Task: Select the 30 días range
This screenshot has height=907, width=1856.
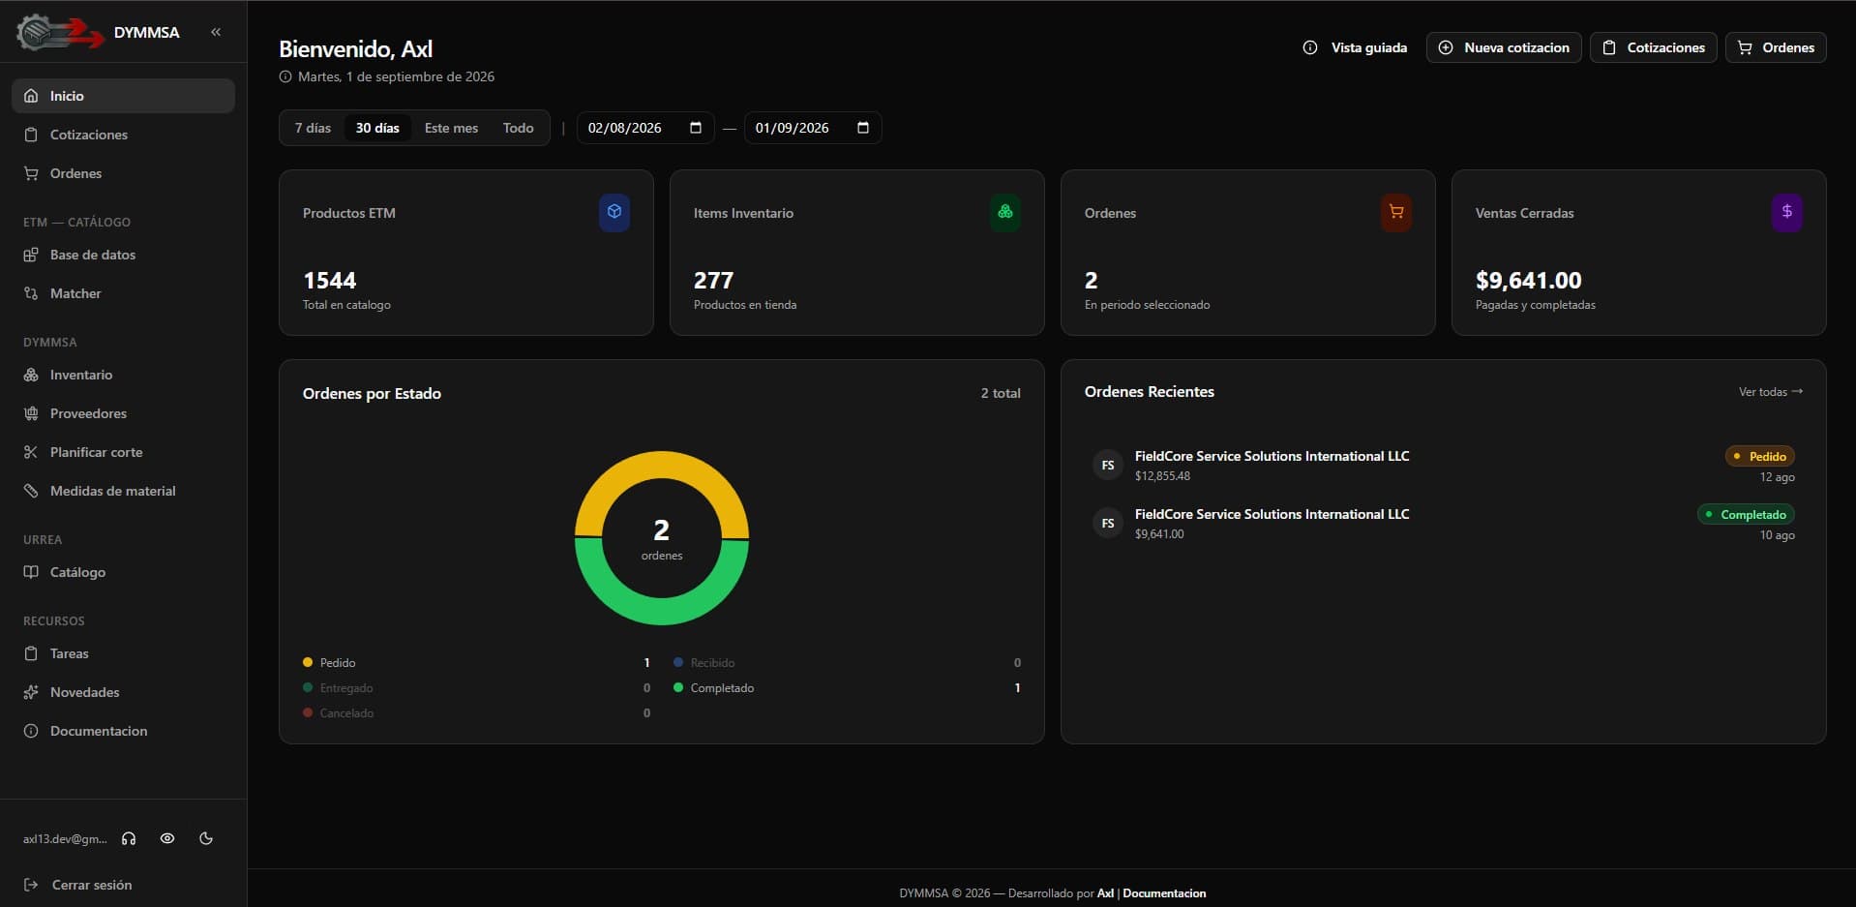Action: coord(377,128)
